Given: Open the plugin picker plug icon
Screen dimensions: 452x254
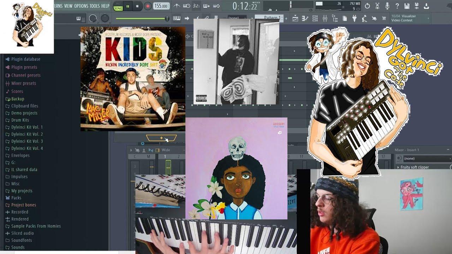Looking at the screenshot, I should (355, 18).
